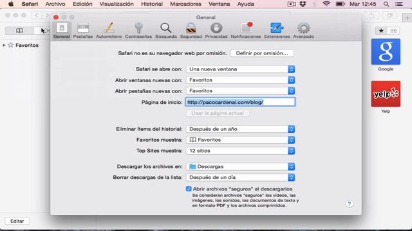The width and height of the screenshot is (412, 231).
Task: Click the Editar button in sidebar
Action: tap(17, 221)
